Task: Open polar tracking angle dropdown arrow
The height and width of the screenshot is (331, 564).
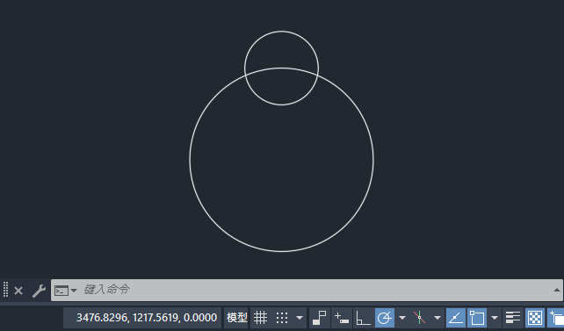Action: coord(402,318)
